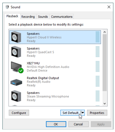Click the Configure button
Screen dimensions: 115x132
pyautogui.click(x=19, y=113)
